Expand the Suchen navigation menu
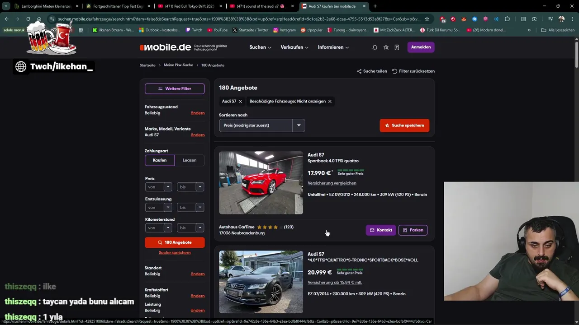The image size is (579, 325). tap(260, 47)
